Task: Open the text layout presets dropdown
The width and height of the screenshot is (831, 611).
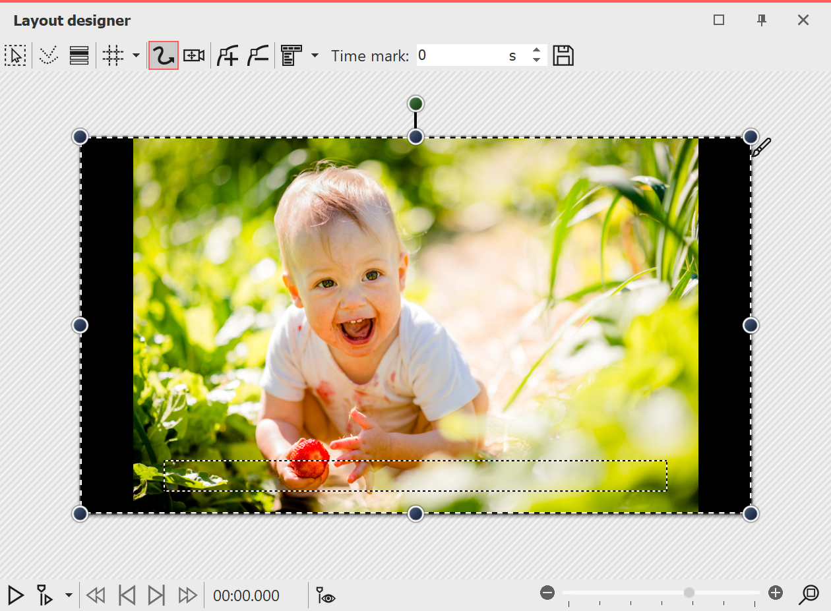Action: (315, 55)
